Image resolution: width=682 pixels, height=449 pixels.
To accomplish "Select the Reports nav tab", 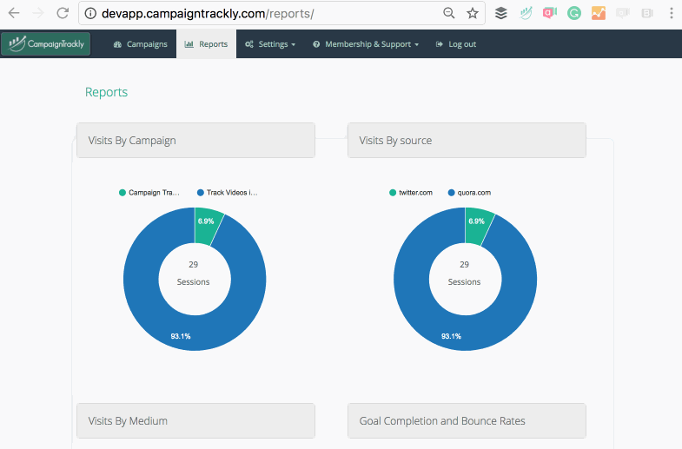I will 206,44.
